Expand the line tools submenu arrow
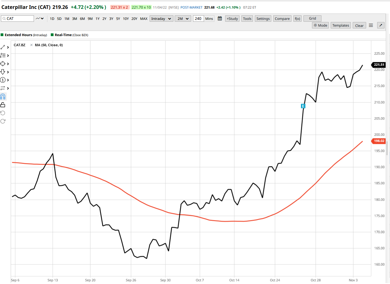 tap(8, 47)
